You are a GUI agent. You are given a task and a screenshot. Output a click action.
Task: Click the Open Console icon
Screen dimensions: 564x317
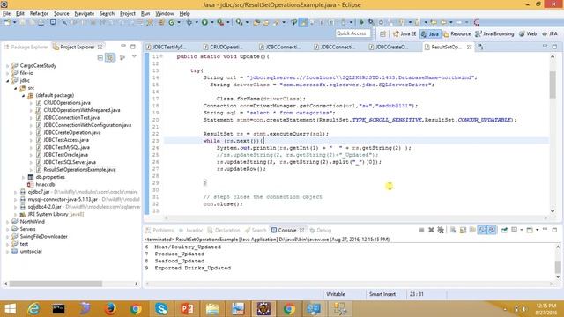530,230
